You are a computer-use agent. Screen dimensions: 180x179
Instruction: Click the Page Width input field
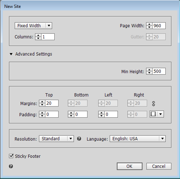click(159, 25)
